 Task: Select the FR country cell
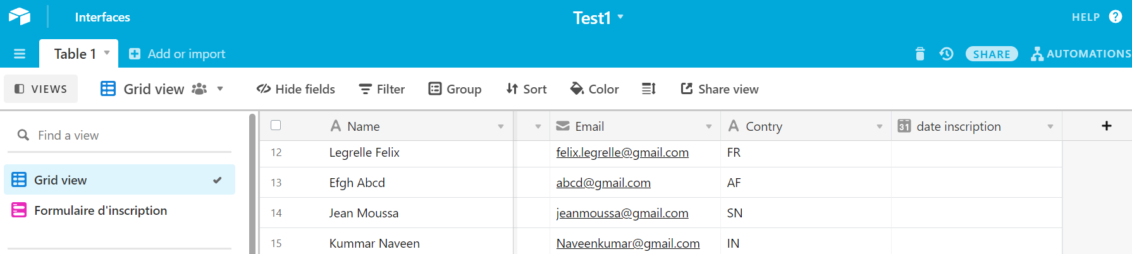click(806, 152)
